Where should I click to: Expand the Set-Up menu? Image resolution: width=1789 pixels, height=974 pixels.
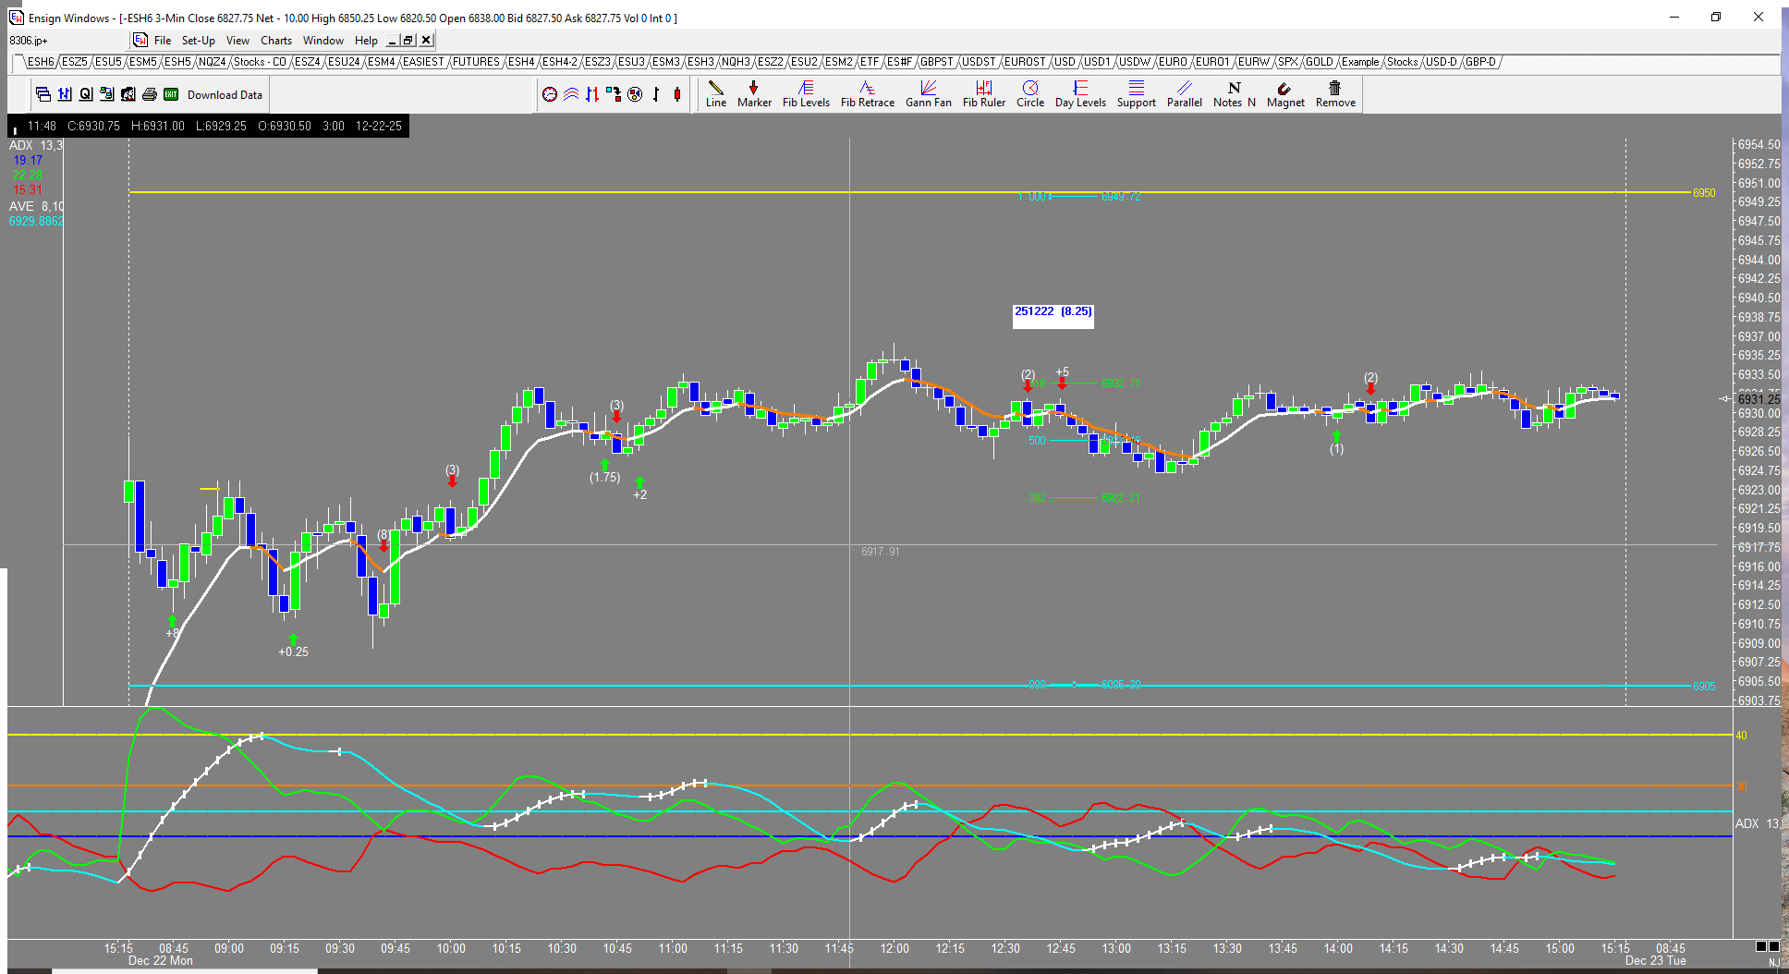[x=198, y=41]
